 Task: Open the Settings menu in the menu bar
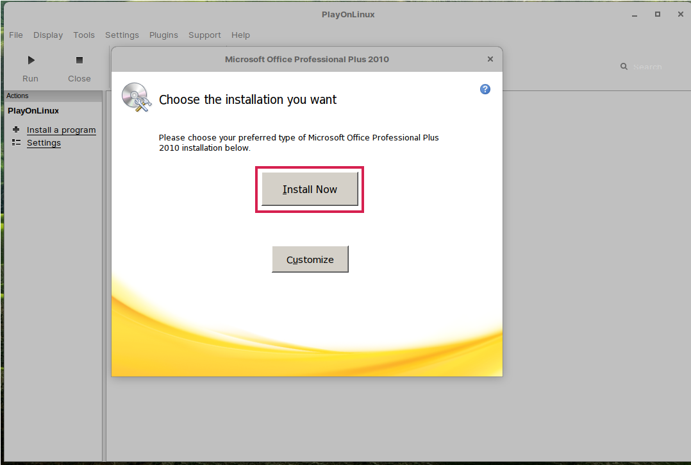tap(122, 35)
